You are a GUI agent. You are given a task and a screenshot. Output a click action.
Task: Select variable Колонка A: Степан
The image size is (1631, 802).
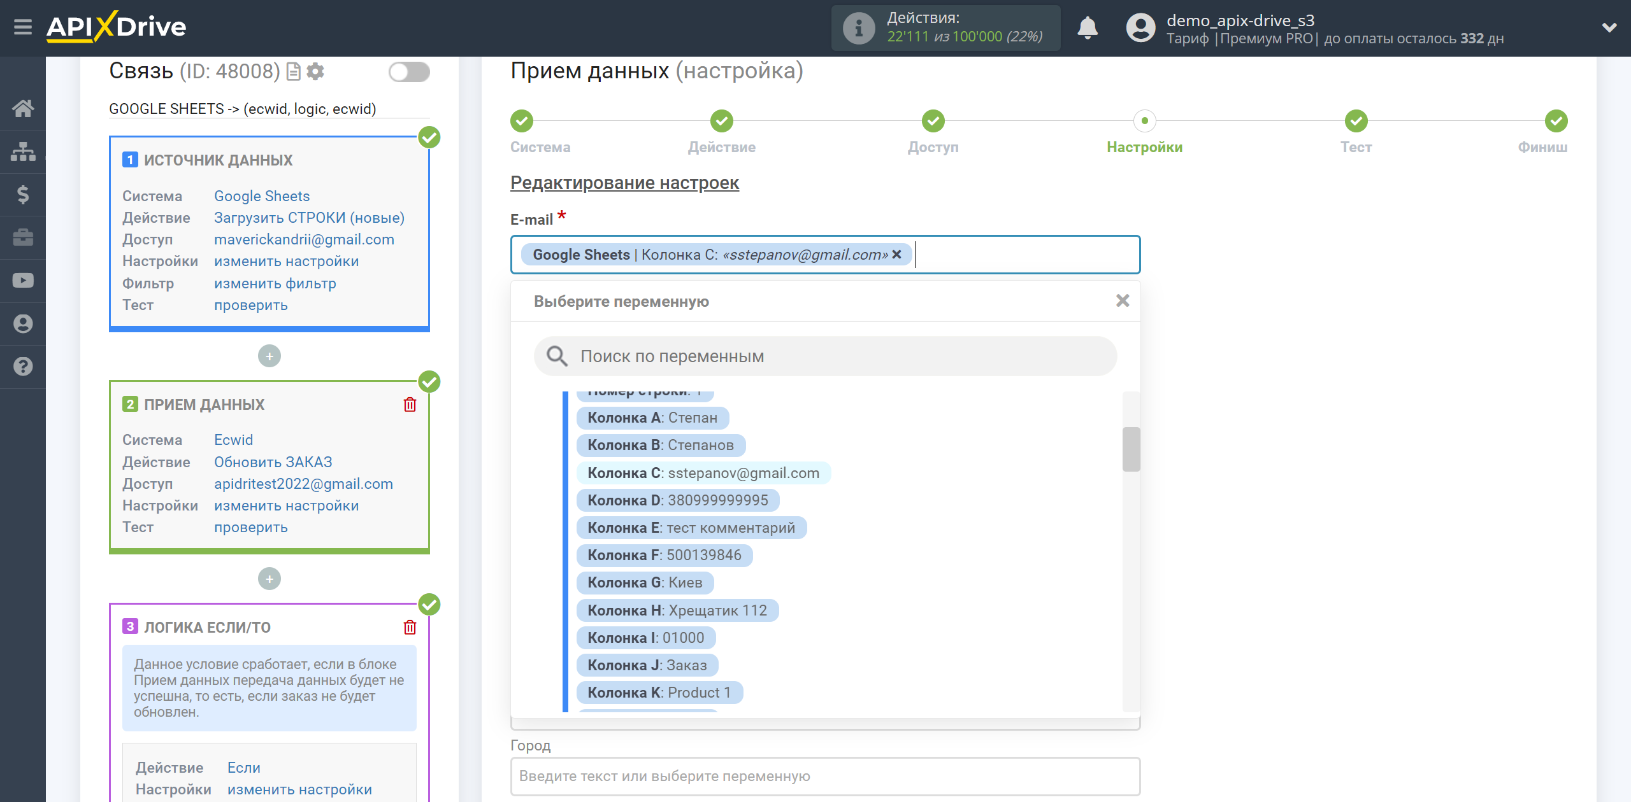click(652, 418)
